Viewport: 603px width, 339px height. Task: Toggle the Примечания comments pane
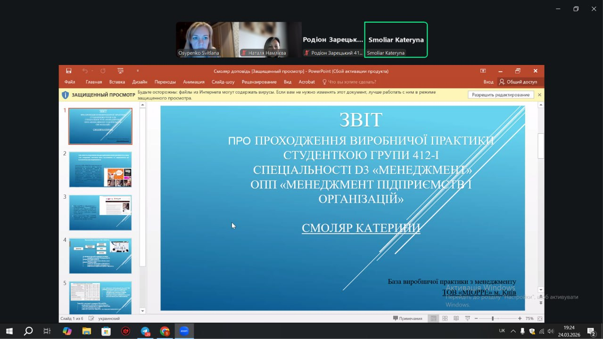point(408,319)
